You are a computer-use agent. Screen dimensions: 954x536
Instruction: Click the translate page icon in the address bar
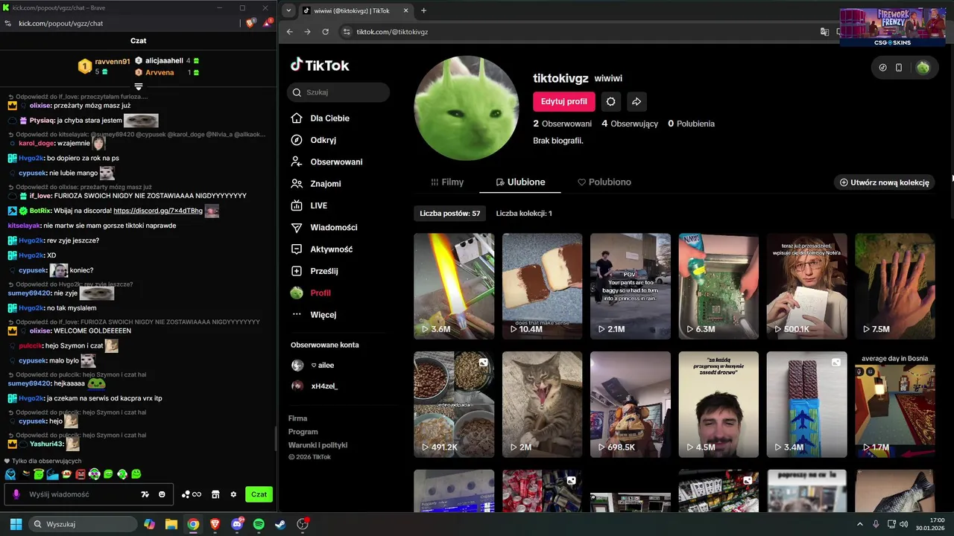tap(824, 32)
